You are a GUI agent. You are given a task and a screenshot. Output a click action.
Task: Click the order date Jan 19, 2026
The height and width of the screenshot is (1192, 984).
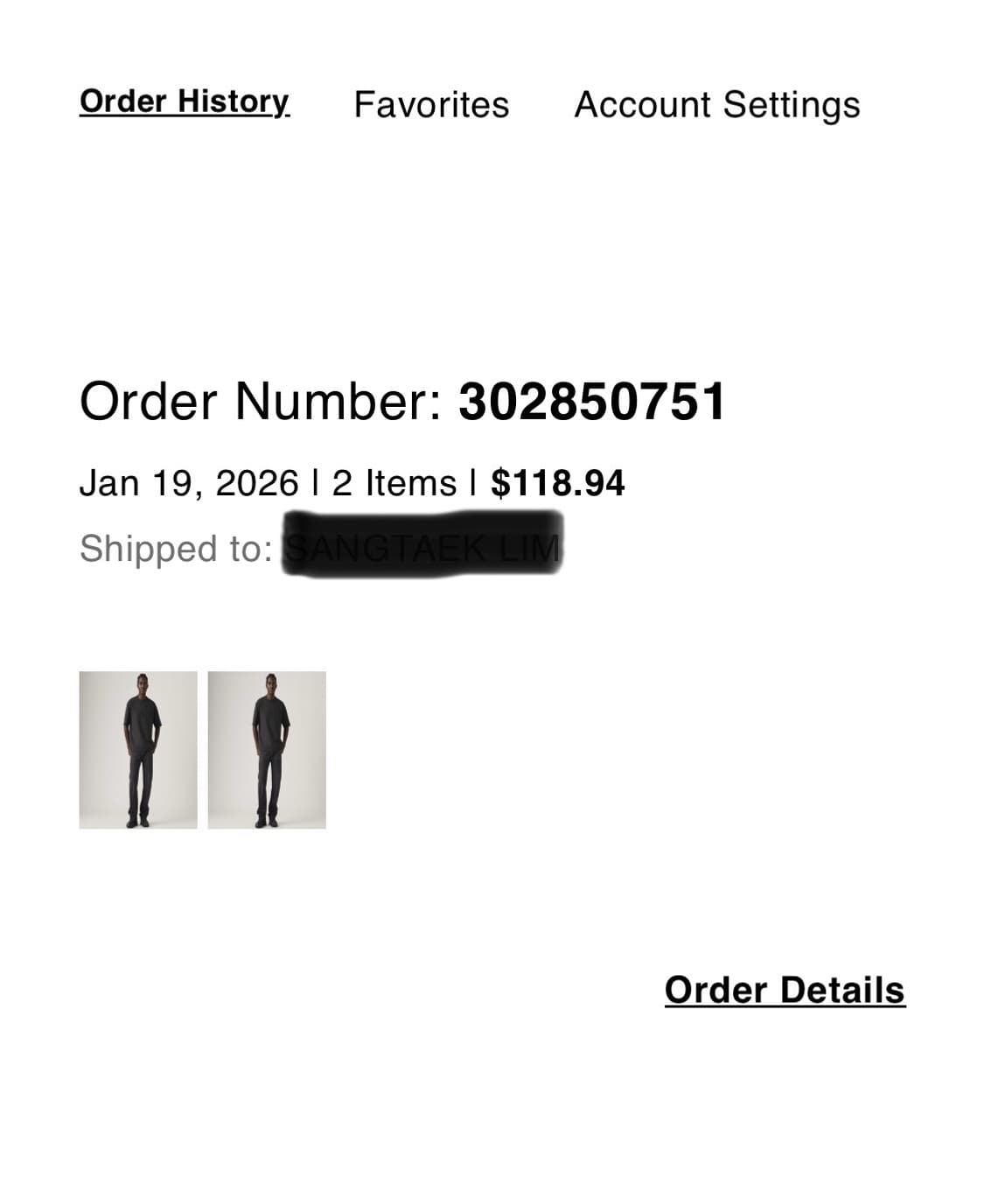point(189,483)
